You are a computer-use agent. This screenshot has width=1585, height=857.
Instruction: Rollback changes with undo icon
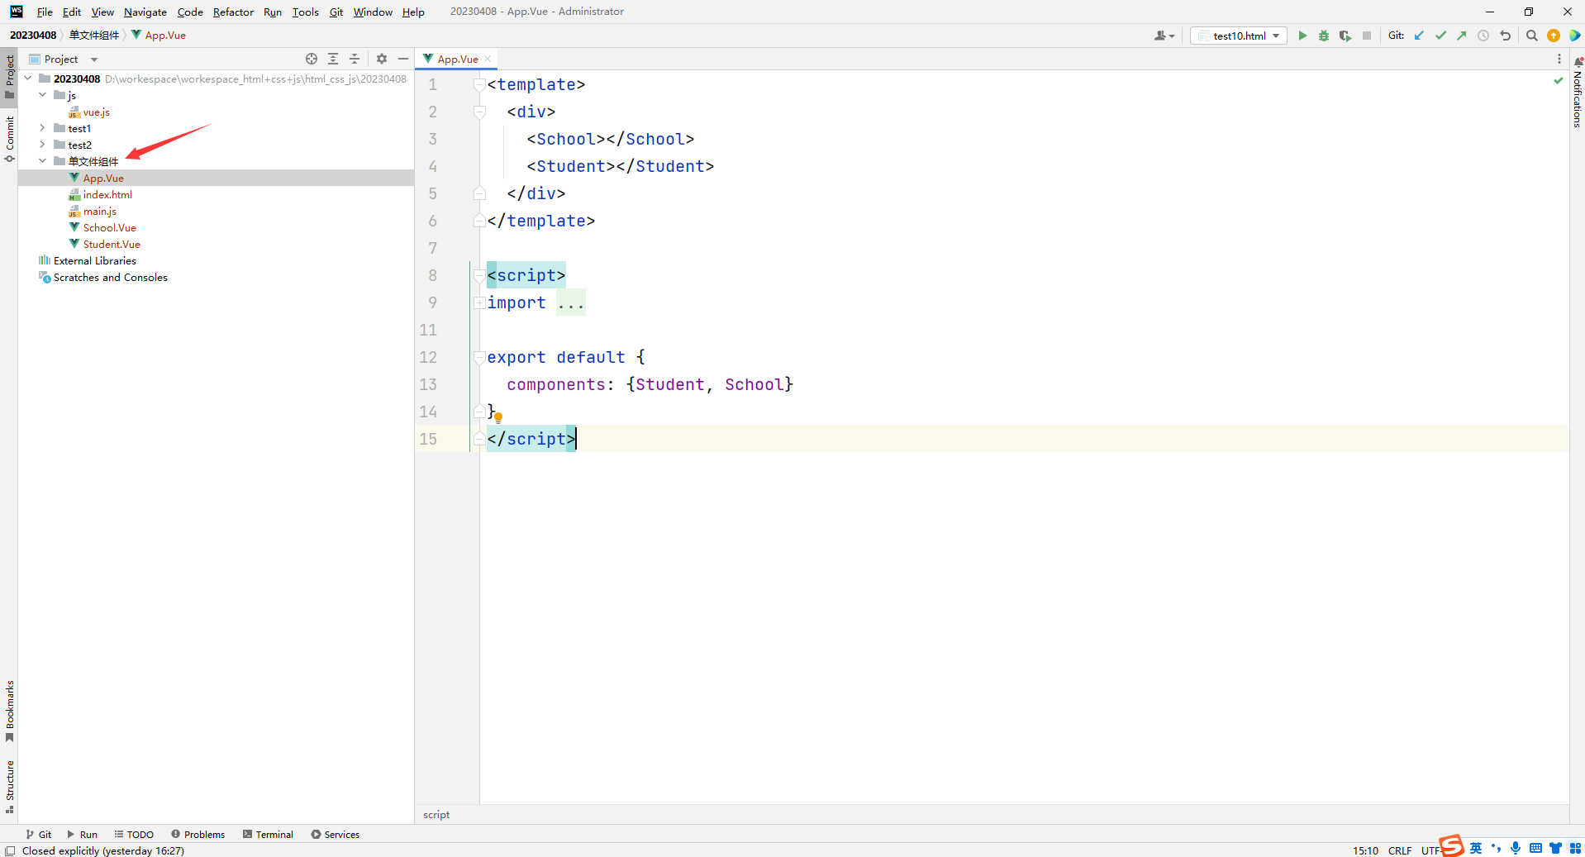pos(1505,36)
